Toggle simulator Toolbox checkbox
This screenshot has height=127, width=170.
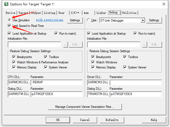coord(46,57)
